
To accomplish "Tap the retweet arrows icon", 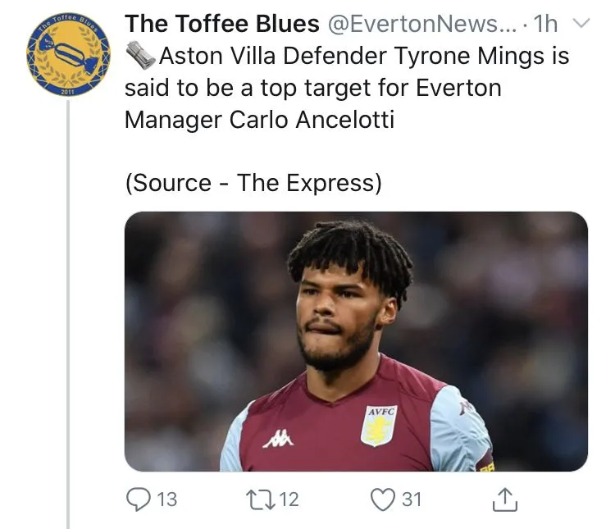I will [256, 497].
